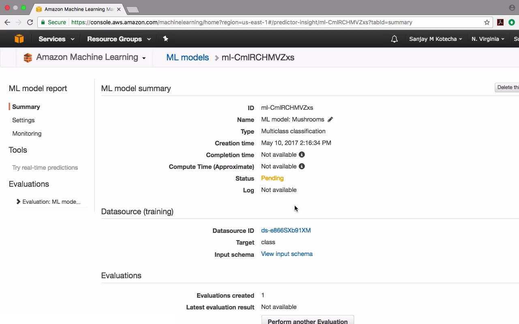Open the N. Virginia region dropdown

coord(488,39)
